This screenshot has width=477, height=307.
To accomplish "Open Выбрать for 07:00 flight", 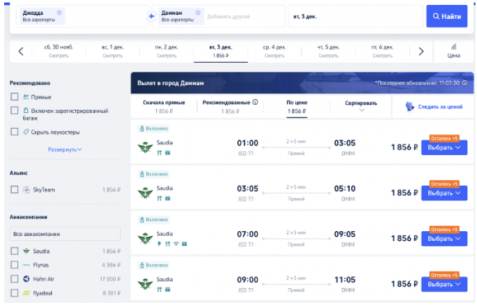I will (444, 239).
